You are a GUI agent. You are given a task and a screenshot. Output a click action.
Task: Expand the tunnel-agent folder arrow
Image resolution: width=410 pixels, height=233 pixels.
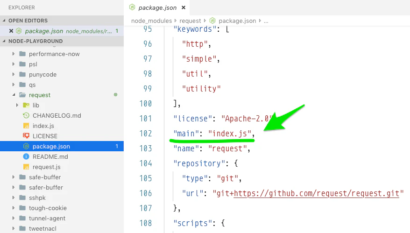(14, 218)
